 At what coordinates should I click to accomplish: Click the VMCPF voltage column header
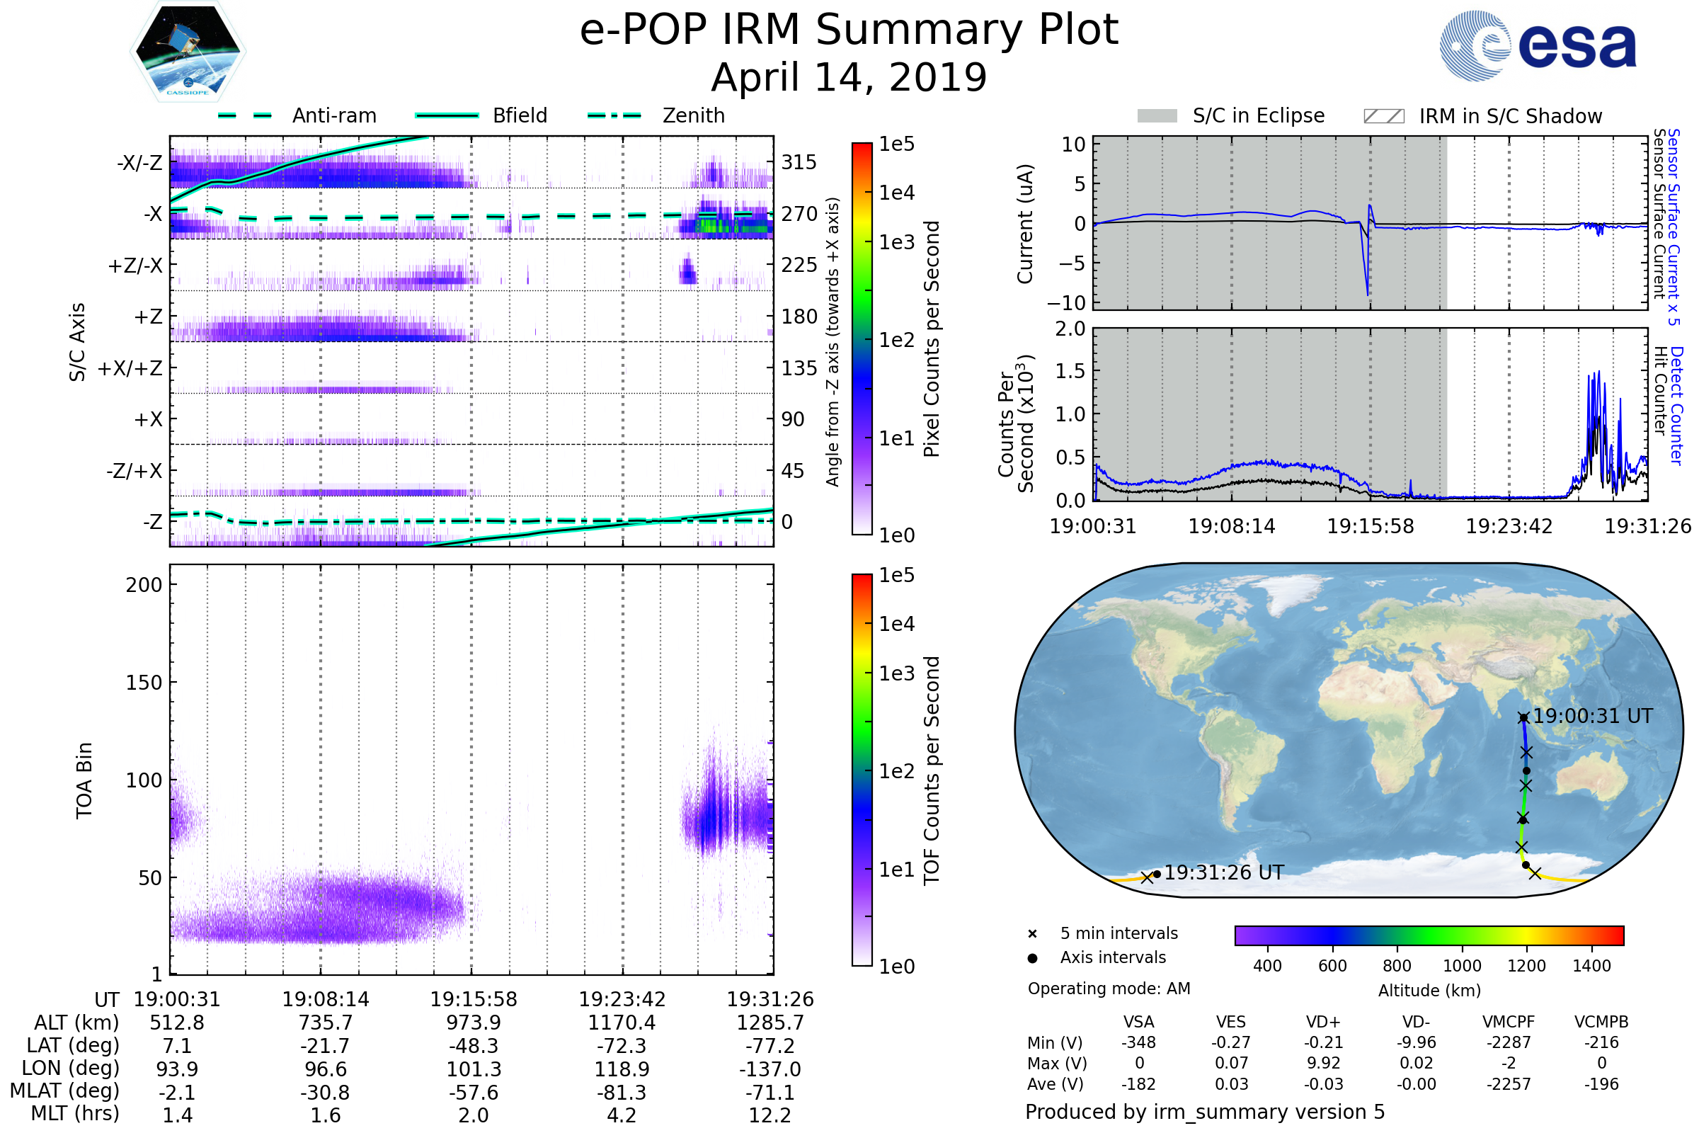(1509, 1022)
